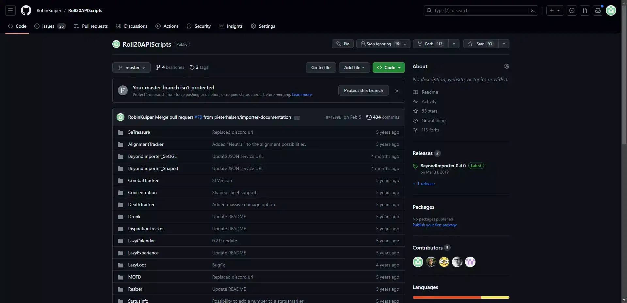
Task: Open the green Code clone dropdown
Action: 389,68
